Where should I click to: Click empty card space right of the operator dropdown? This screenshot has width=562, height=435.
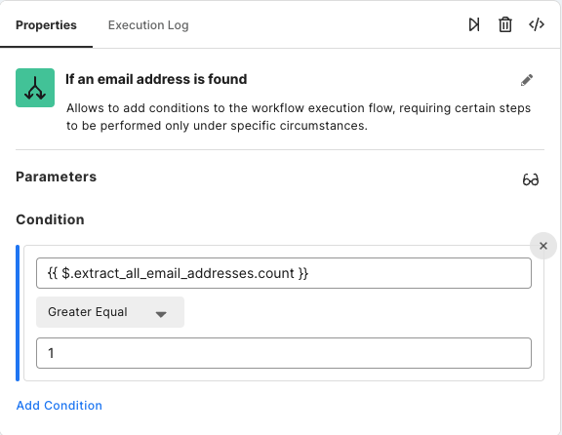coord(358,312)
